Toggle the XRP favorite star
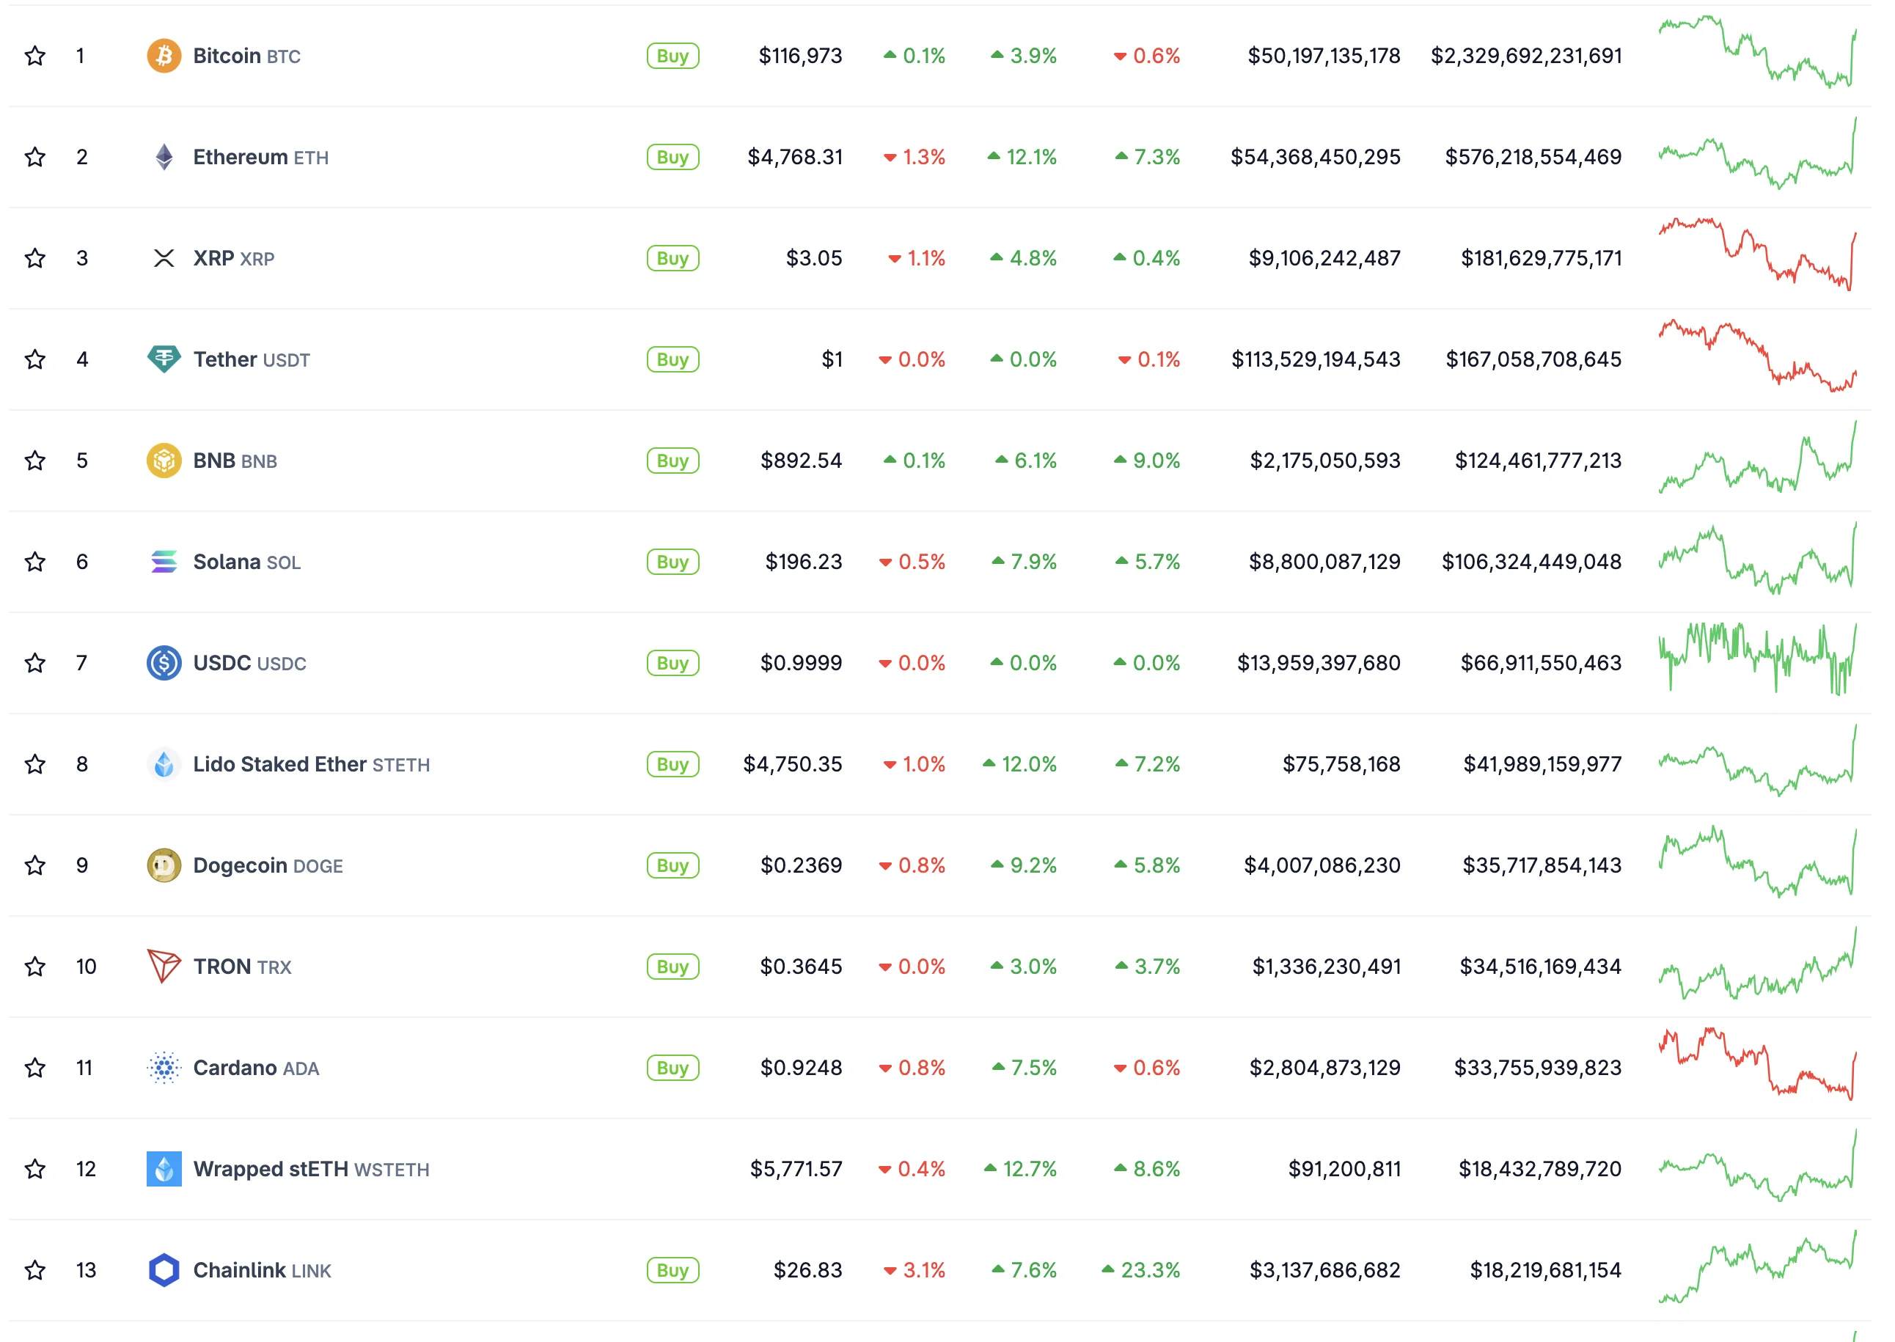 click(34, 259)
